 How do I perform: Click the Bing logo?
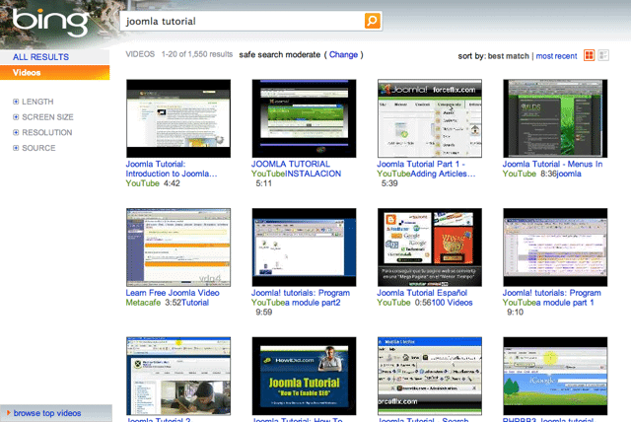coord(50,22)
